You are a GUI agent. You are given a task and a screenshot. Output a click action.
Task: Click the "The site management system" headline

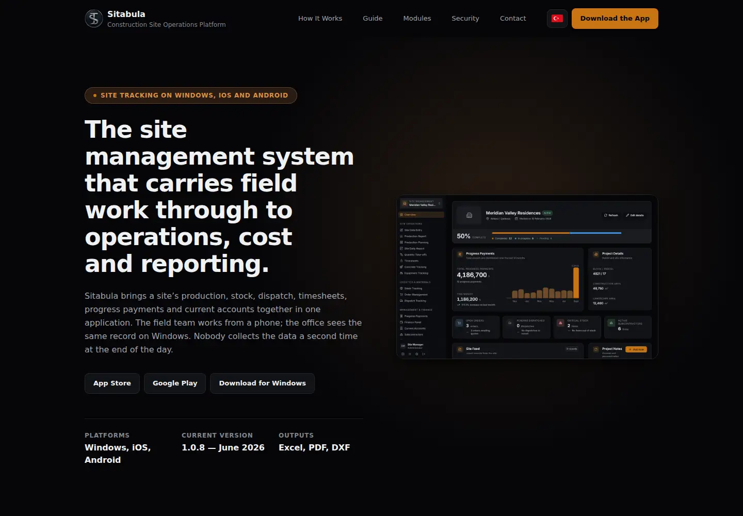pyautogui.click(x=219, y=197)
